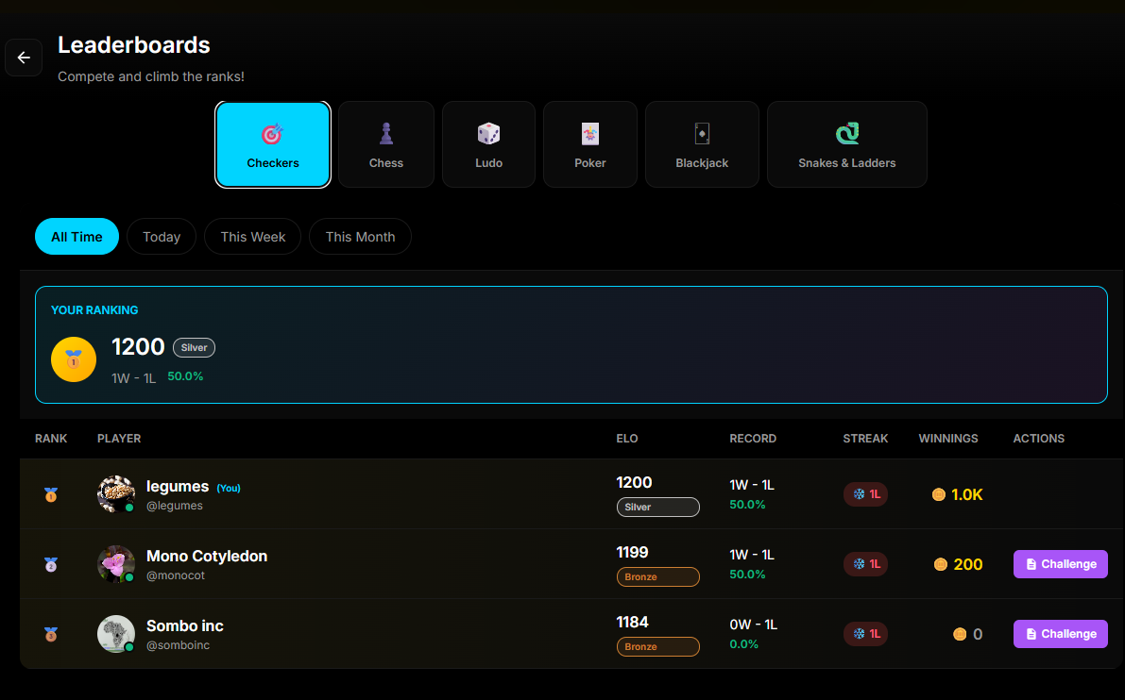Click the back arrow icon
Screen dimensions: 1125x700
(24, 58)
